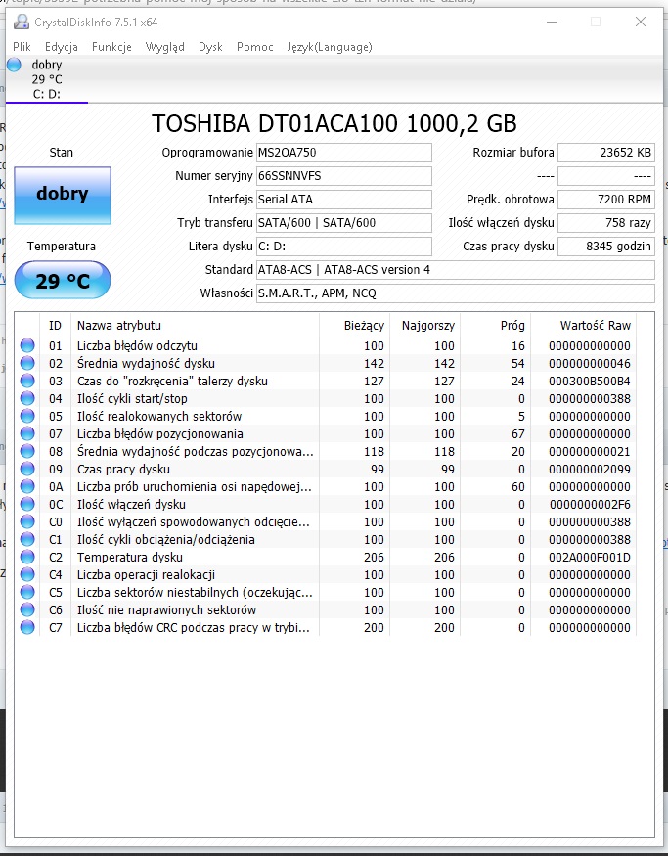The image size is (668, 856).
Task: Click status orb for attribute C0 wyłączeń
Action: coord(27,521)
